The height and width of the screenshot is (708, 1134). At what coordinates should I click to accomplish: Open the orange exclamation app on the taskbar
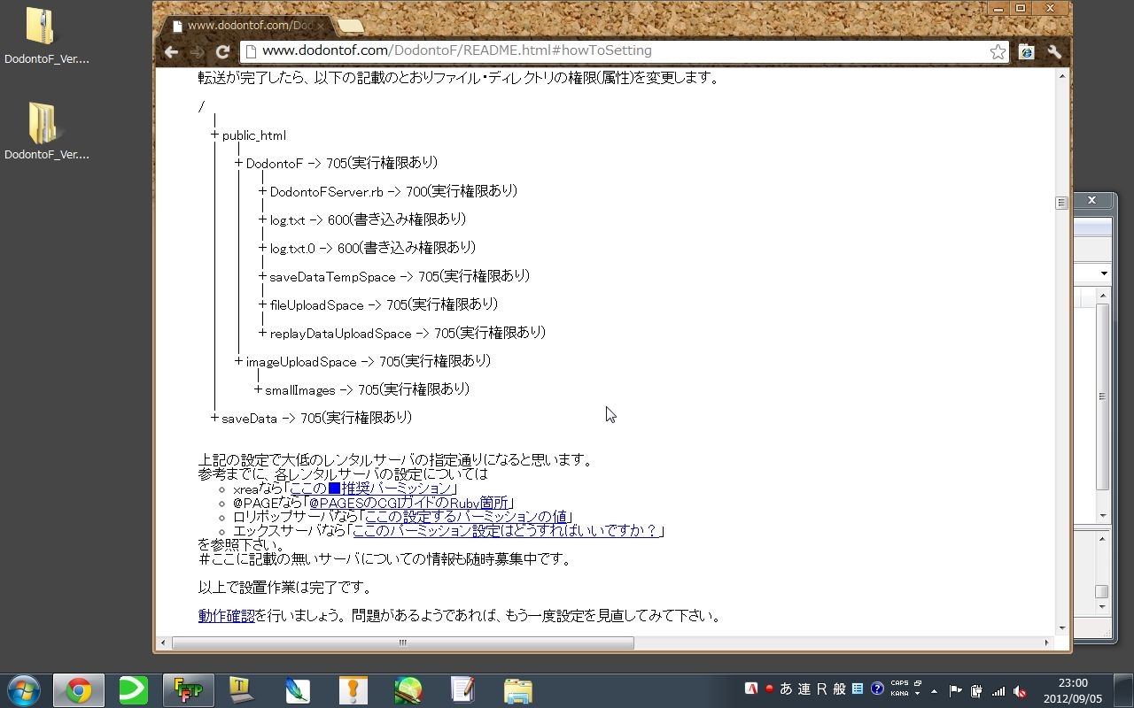pyautogui.click(x=353, y=689)
